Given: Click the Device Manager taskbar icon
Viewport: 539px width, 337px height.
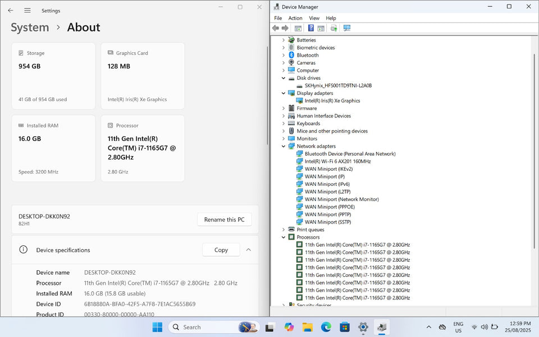Looking at the screenshot, I should point(382,327).
